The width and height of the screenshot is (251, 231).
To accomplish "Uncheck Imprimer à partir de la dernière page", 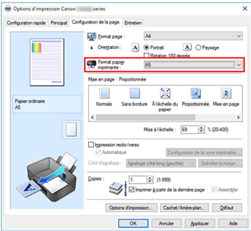I will pos(131,190).
